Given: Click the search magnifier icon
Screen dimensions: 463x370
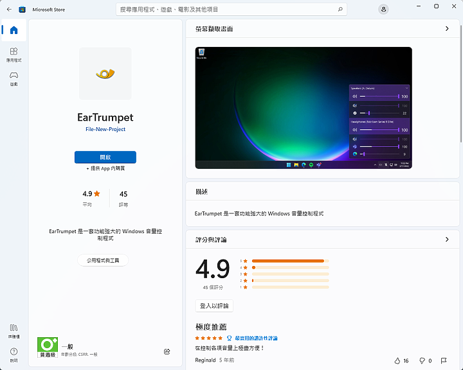Looking at the screenshot, I should [x=340, y=10].
